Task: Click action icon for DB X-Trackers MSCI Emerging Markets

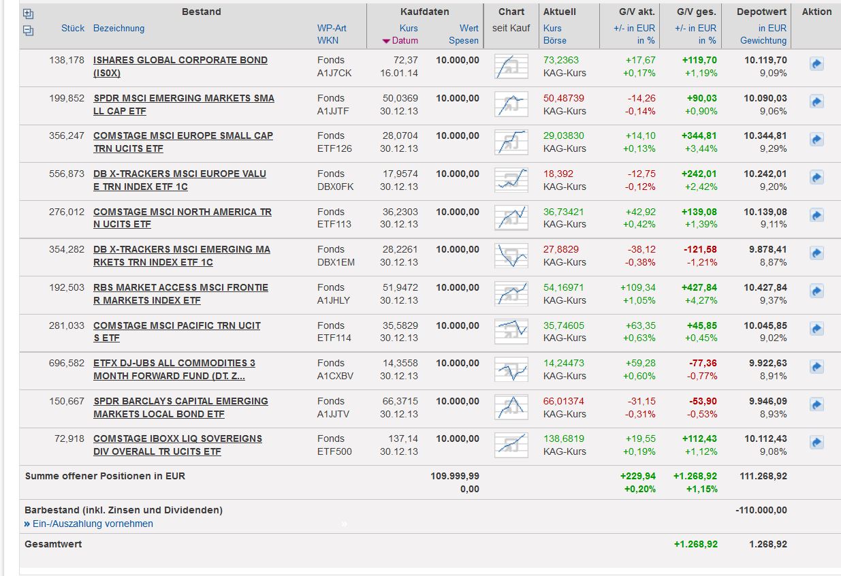Action: (816, 253)
